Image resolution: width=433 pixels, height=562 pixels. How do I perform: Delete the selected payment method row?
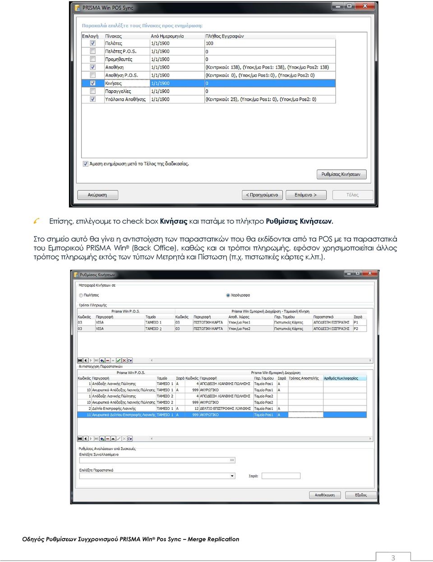[108, 360]
